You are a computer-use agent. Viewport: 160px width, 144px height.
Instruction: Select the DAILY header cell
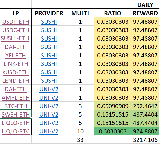[x=145, y=5]
